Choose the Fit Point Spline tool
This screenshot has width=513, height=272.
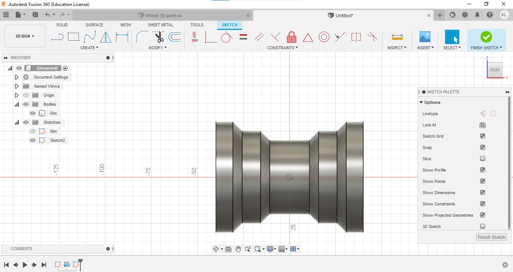coord(90,37)
